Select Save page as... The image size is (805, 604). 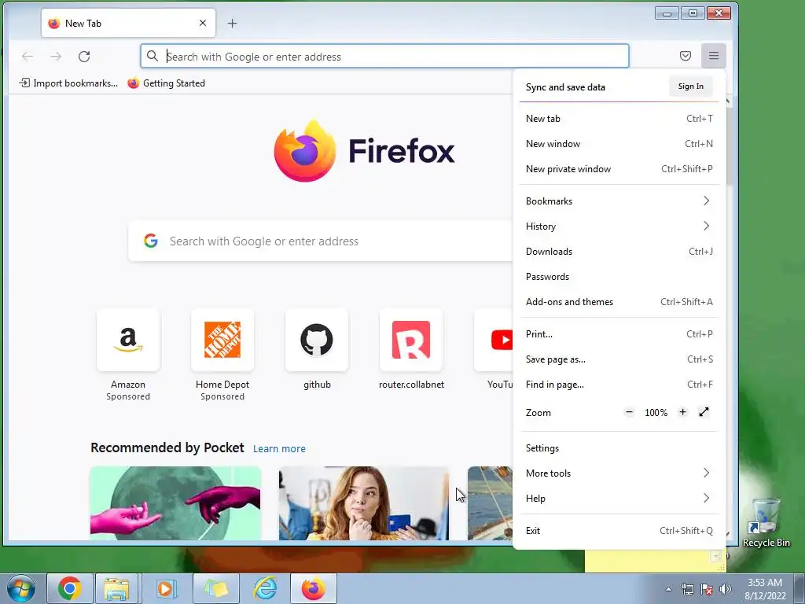click(619, 359)
